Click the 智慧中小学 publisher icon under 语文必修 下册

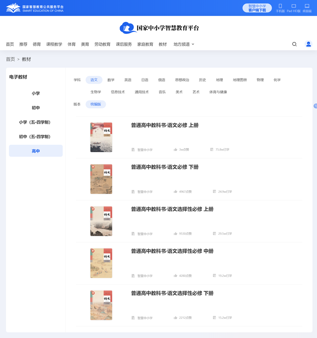[x=133, y=191]
